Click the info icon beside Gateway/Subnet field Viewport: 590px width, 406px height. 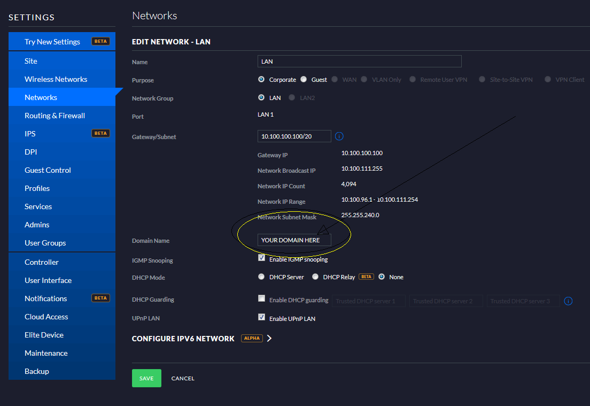339,136
